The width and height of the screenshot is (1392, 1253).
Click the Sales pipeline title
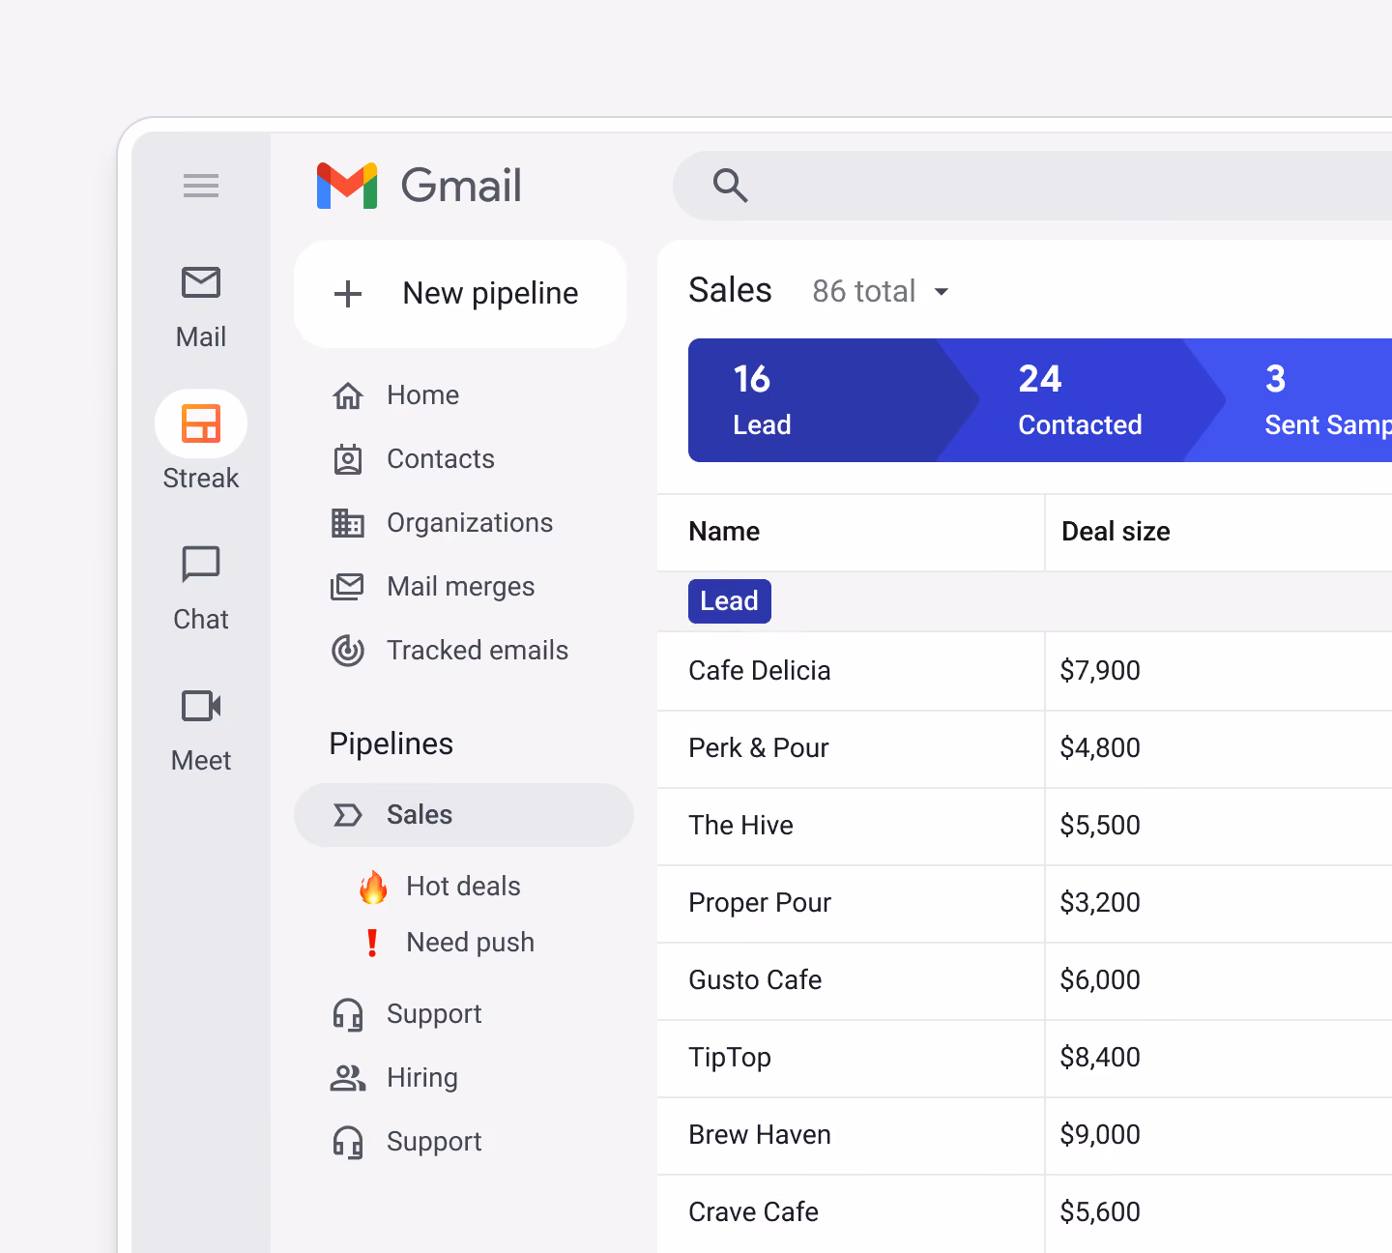[730, 290]
